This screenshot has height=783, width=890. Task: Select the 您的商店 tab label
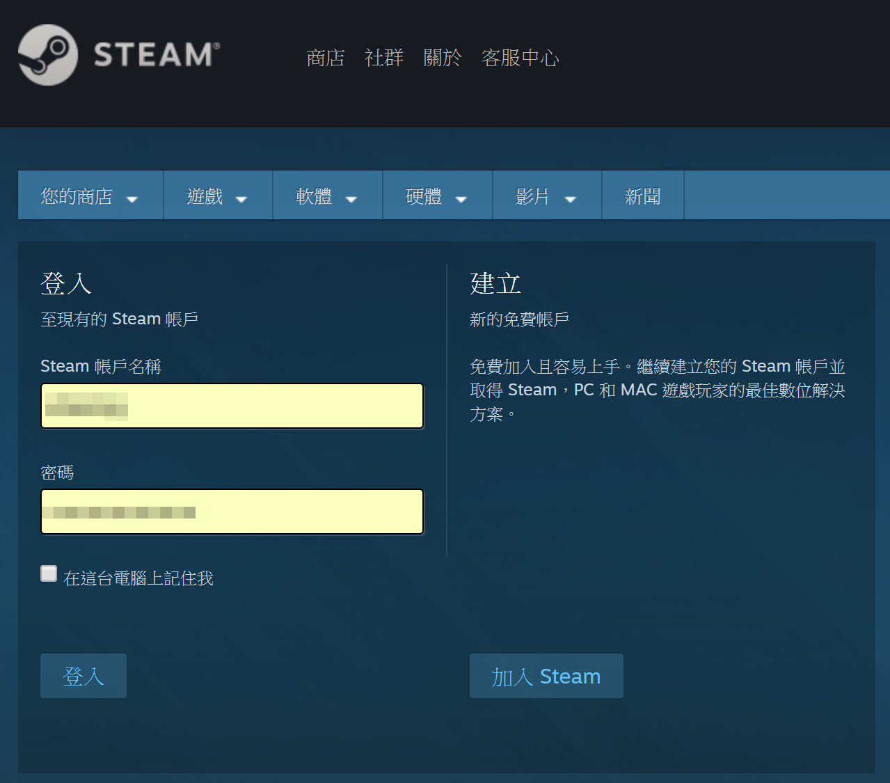coord(77,197)
